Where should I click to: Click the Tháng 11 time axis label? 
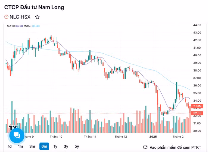90,137
